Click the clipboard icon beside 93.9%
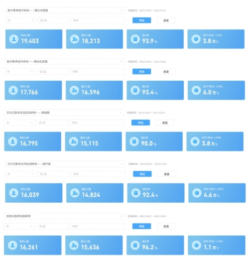Image resolution: width=249 pixels, height=262 pixels. point(135,39)
